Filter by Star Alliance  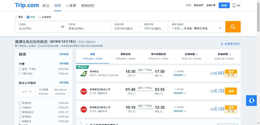coord(60,92)
